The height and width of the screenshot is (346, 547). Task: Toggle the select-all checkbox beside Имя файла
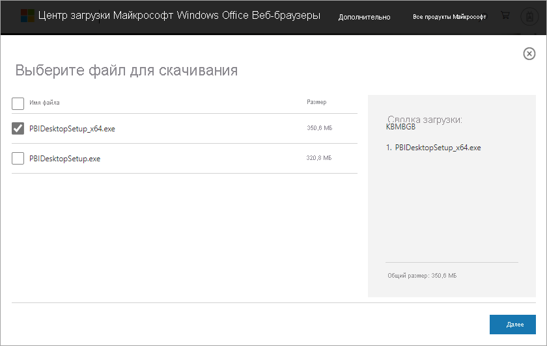click(18, 103)
